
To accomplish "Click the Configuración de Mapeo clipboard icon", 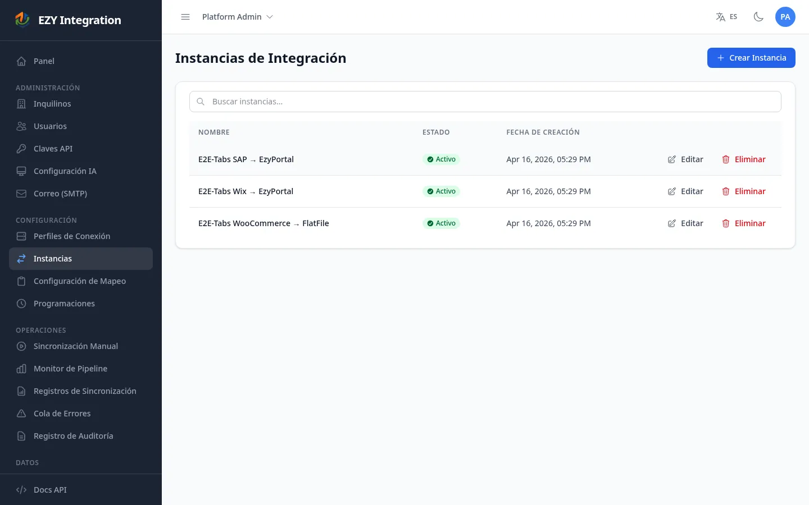I will tap(21, 281).
